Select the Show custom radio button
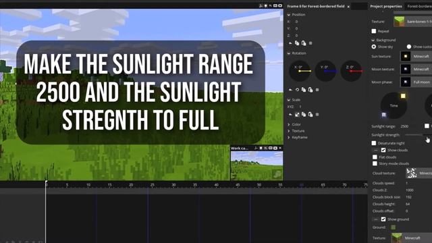432x243 pixels. 409,47
